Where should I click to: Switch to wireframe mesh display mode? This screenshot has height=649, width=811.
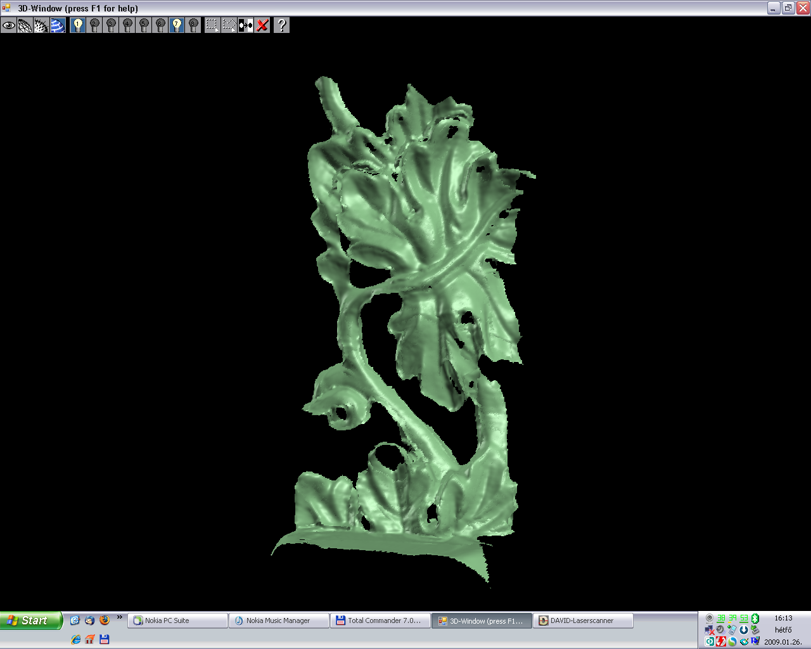tap(25, 25)
